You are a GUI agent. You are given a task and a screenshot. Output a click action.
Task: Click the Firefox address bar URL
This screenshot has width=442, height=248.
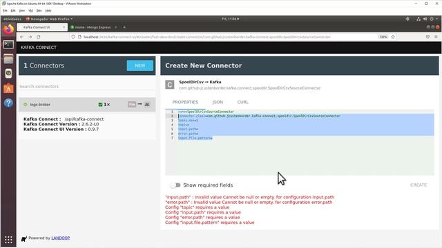click(x=207, y=37)
